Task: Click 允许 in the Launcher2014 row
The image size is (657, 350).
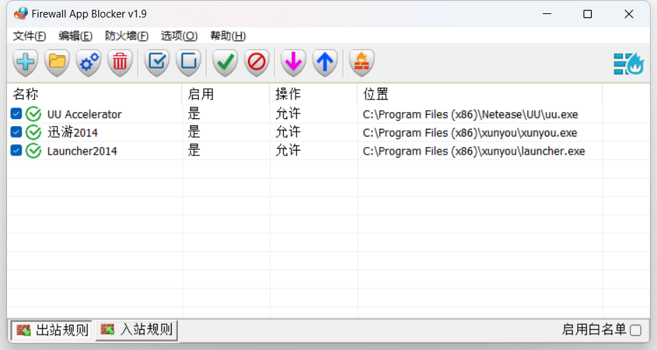Action: tap(288, 150)
